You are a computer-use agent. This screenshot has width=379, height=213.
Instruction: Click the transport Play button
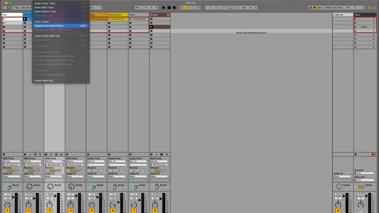coord(163,8)
